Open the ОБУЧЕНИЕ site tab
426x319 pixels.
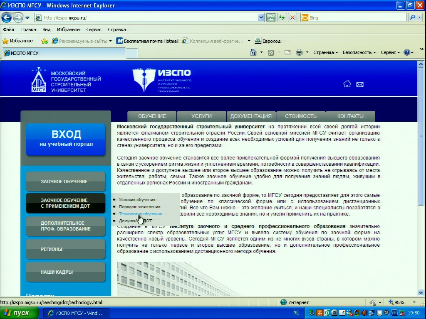point(152,116)
